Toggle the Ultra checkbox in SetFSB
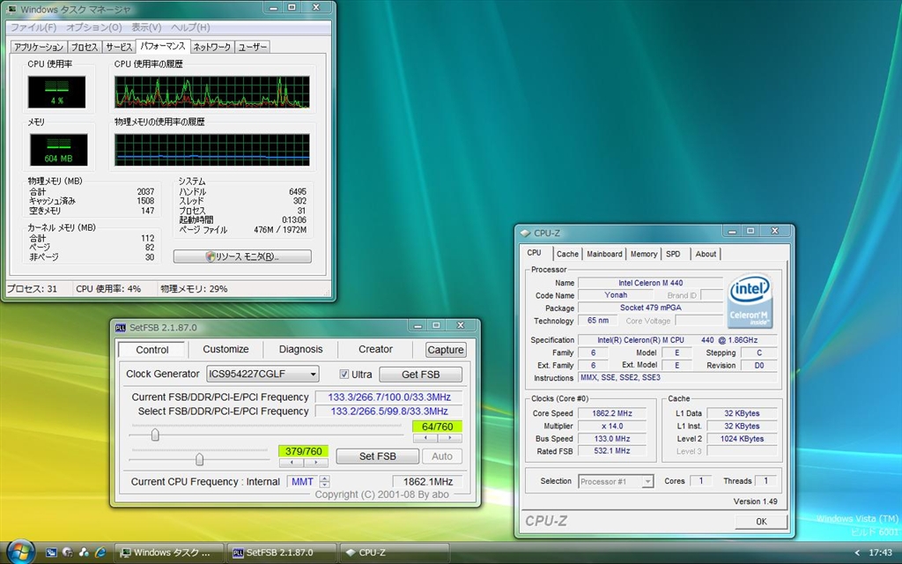This screenshot has width=902, height=564. point(344,374)
